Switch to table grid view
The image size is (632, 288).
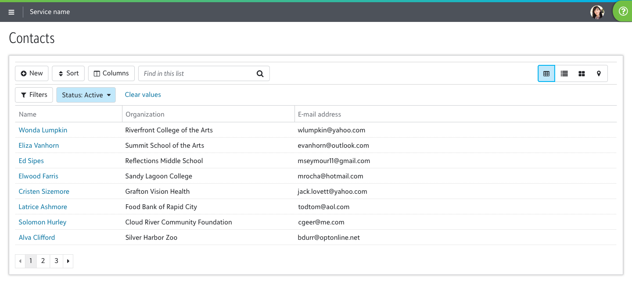pyautogui.click(x=546, y=74)
